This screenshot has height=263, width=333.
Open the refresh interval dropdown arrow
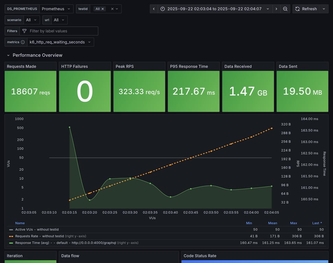pyautogui.click(x=324, y=9)
